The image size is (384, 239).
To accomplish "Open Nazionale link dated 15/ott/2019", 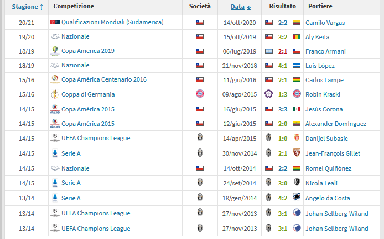I will click(75, 36).
